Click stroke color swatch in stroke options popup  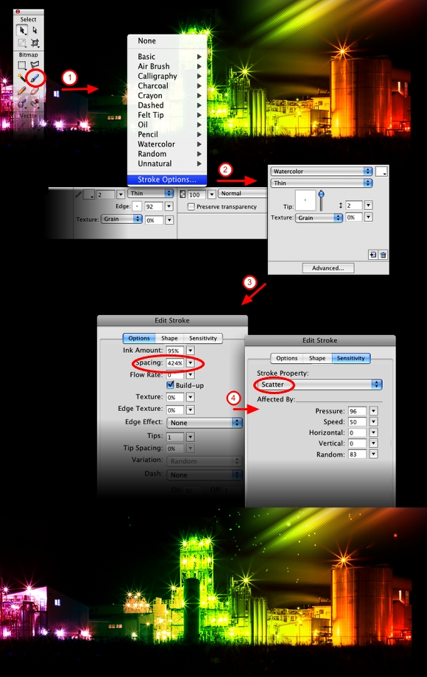[381, 172]
